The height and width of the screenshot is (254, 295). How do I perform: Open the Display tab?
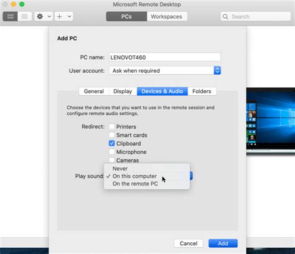(x=123, y=92)
